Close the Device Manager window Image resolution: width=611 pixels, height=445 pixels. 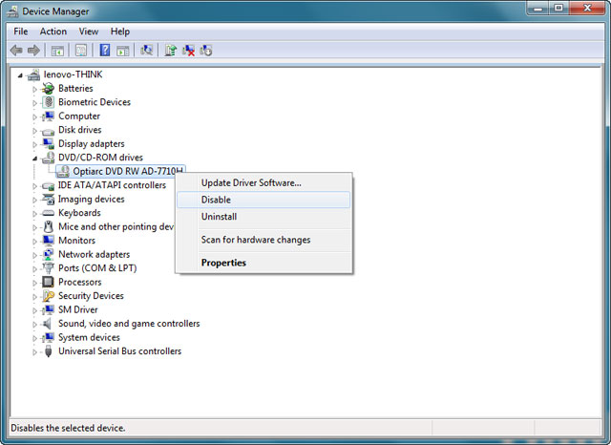(587, 8)
